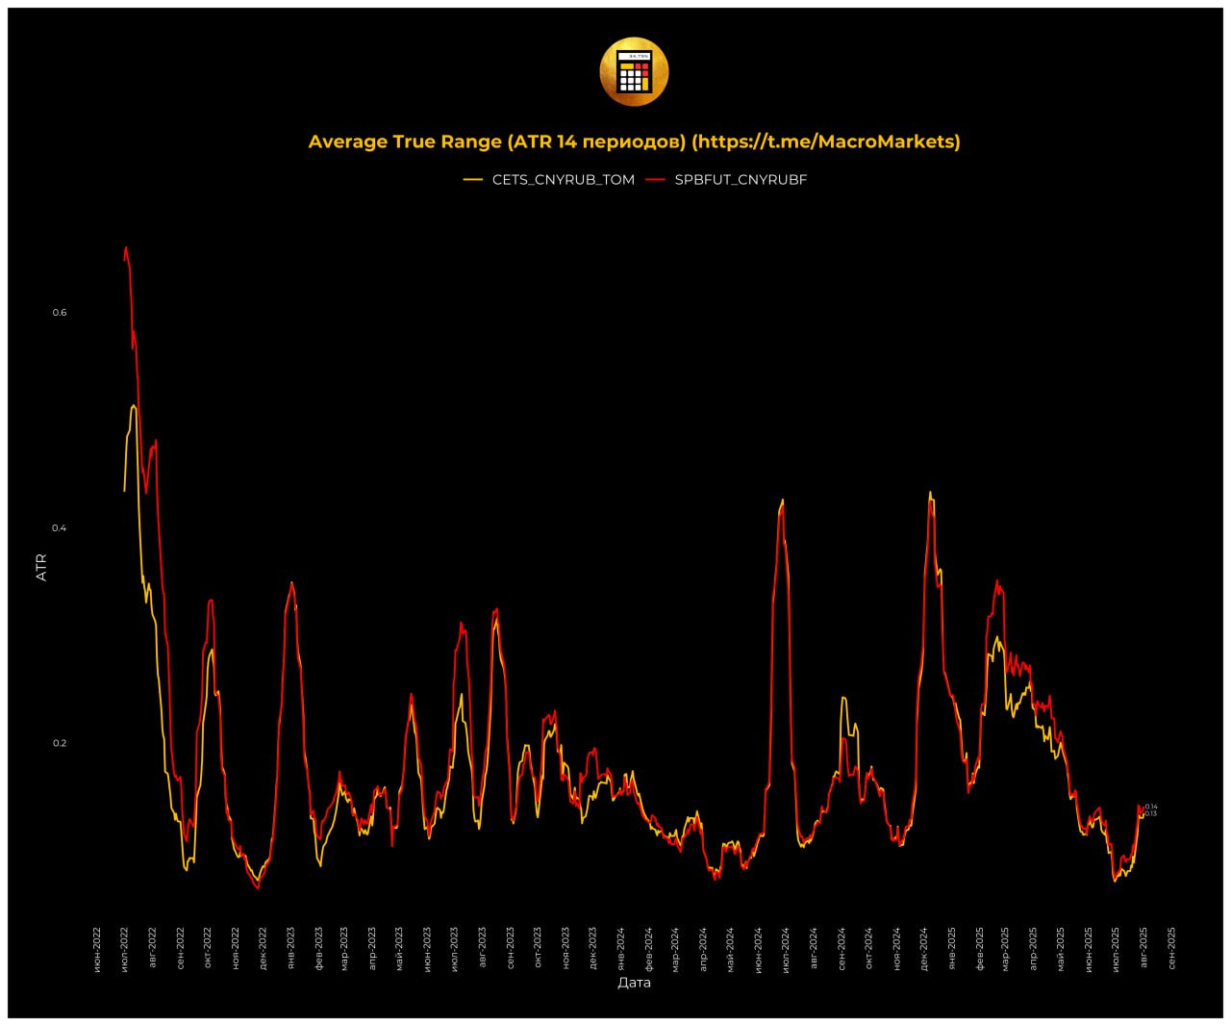Viewport: 1231px width, 1026px height.
Task: Select the 'ноя-2024' x-axis tick
Action: (x=896, y=947)
